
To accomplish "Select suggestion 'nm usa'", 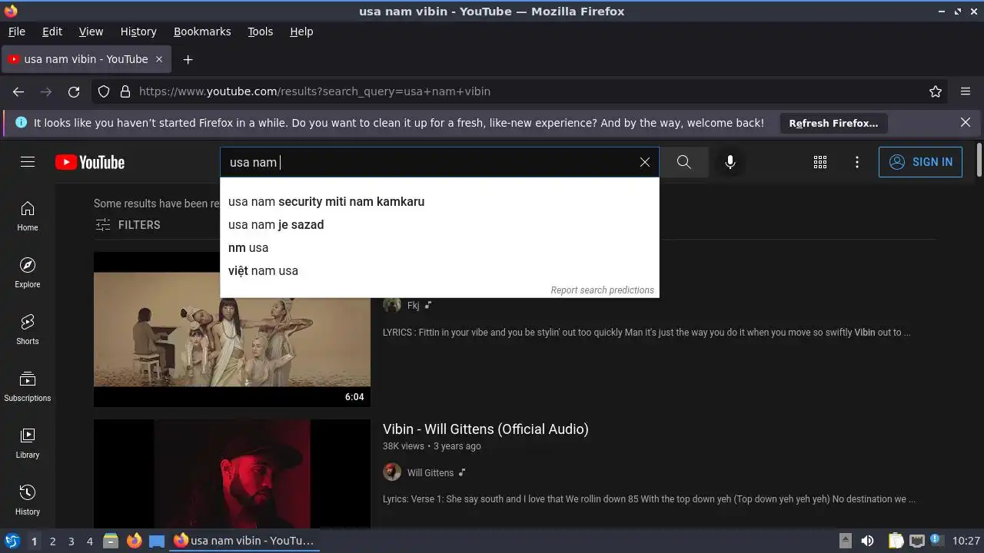I will (x=439, y=247).
